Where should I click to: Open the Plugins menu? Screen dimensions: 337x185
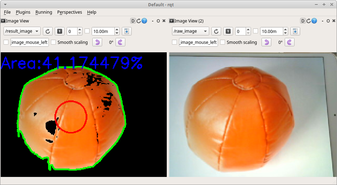click(23, 12)
